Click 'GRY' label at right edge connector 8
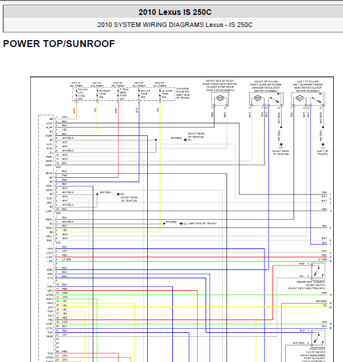This screenshot has width=343, height=362. (325, 251)
